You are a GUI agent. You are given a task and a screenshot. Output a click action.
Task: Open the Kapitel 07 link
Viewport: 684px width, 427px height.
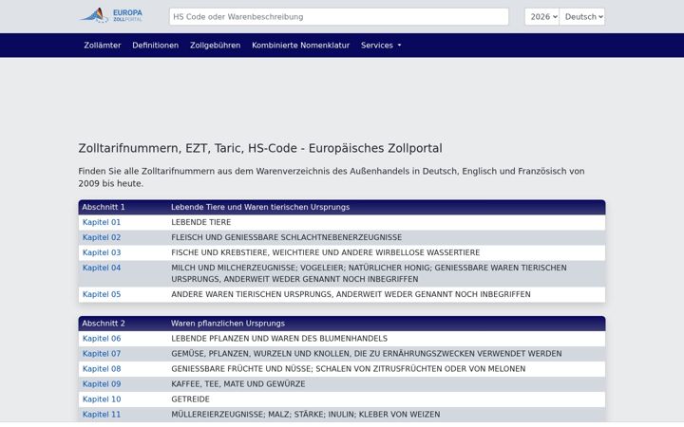[102, 354]
